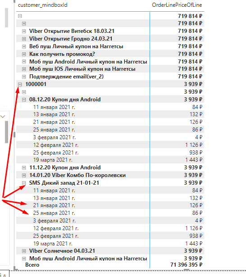This screenshot has height=277, width=246.
Task: Select 13 января 2021 г. under SMS Дикий запад
Action: pyautogui.click(x=54, y=198)
